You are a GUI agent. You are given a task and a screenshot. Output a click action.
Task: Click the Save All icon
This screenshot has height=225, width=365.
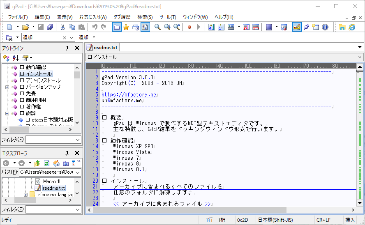point(50,27)
